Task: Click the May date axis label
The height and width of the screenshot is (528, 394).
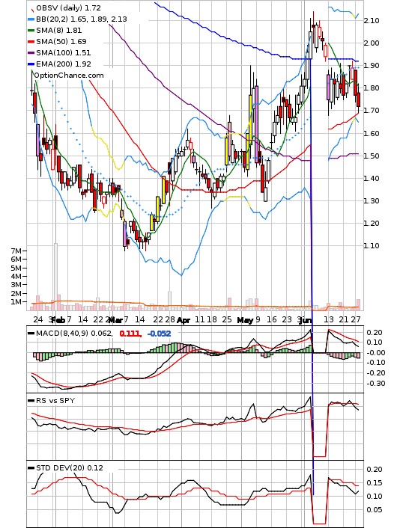Action: (245, 320)
